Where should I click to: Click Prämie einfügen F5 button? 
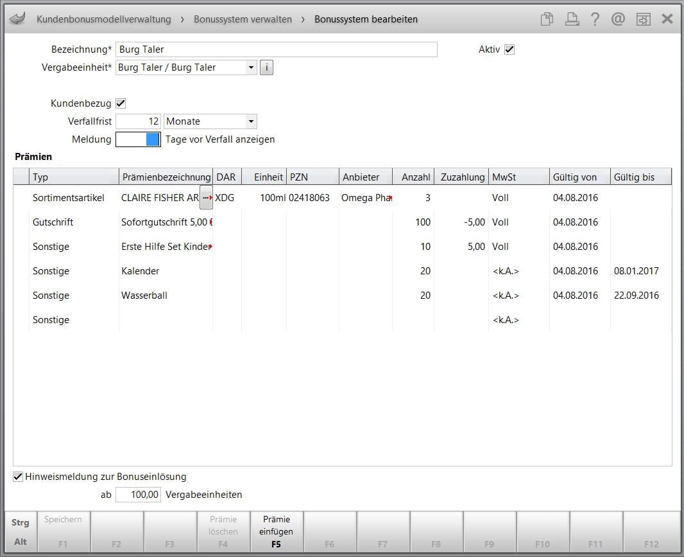[x=277, y=532]
